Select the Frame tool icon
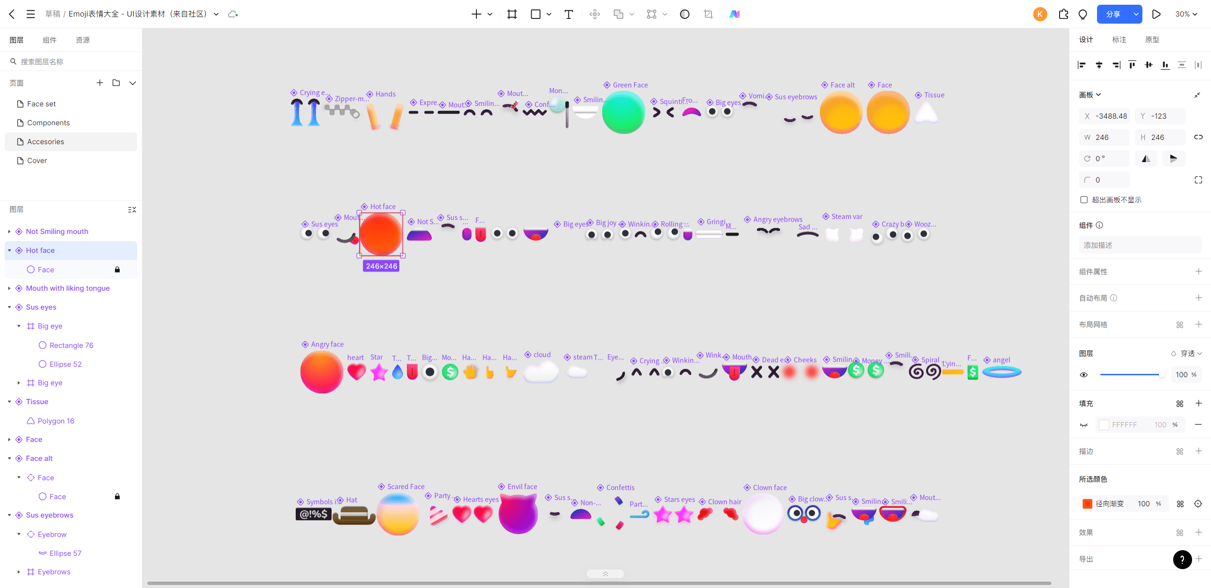 point(512,14)
